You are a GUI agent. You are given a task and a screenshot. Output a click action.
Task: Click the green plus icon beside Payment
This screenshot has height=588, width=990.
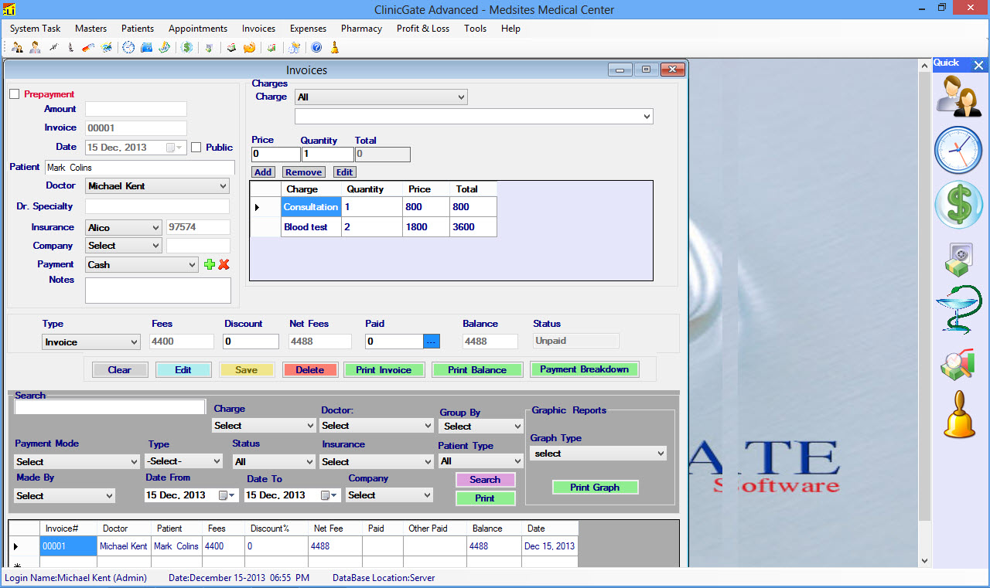click(x=209, y=265)
